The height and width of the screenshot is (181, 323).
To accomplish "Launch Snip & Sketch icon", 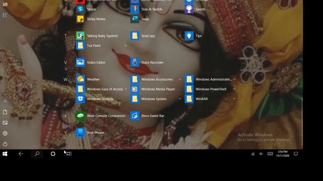I will click(135, 9).
